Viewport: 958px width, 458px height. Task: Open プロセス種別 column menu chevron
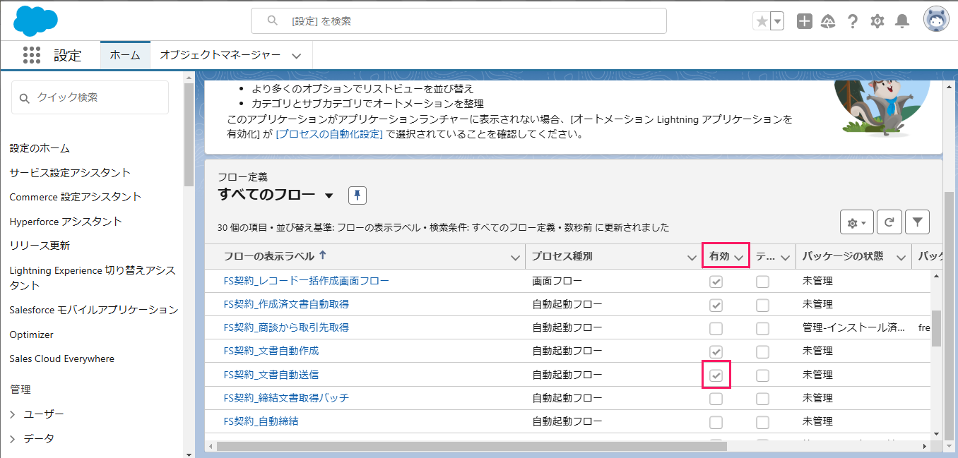[692, 258]
